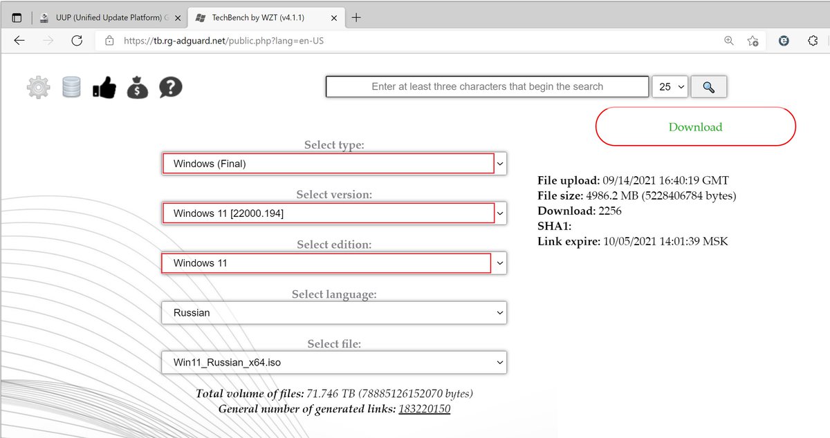Open the Select version dropdown
The width and height of the screenshot is (830, 438).
(x=334, y=213)
